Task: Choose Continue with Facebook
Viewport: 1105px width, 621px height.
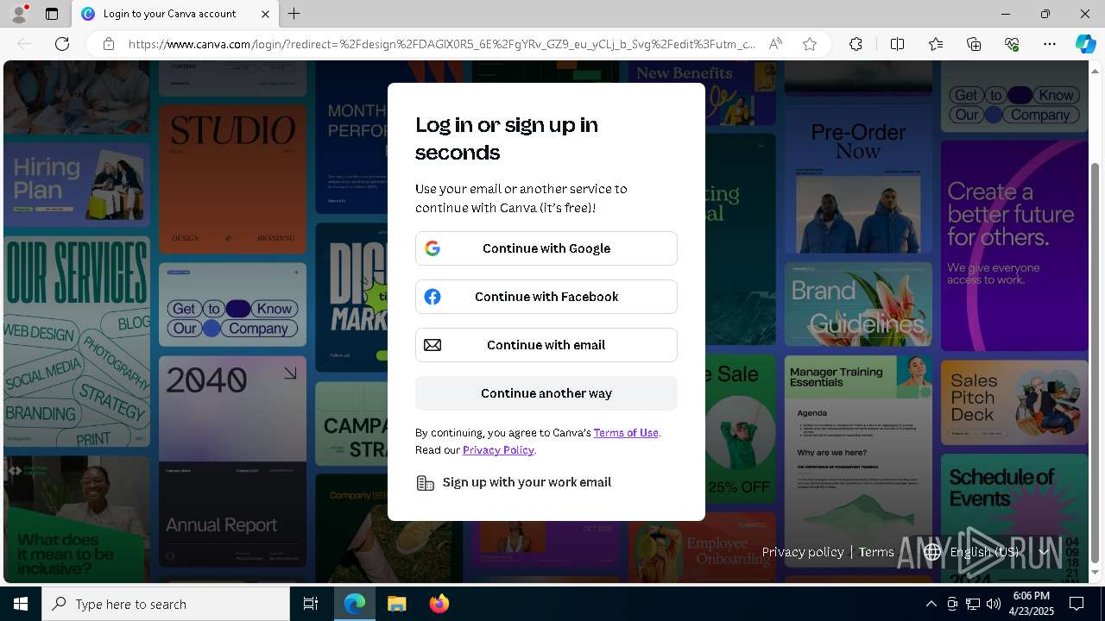Action: (x=546, y=297)
